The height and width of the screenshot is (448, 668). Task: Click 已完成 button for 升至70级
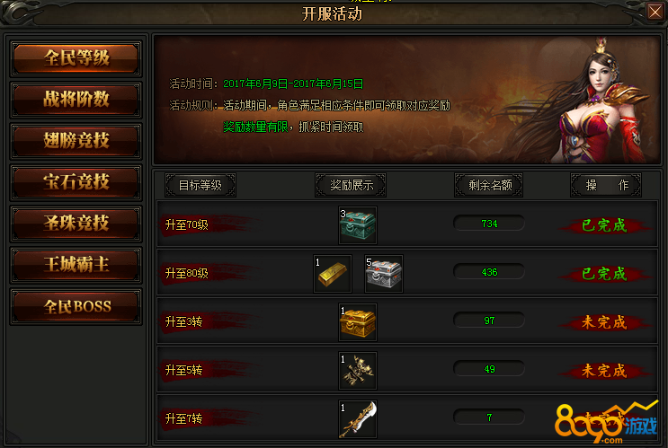pos(604,225)
